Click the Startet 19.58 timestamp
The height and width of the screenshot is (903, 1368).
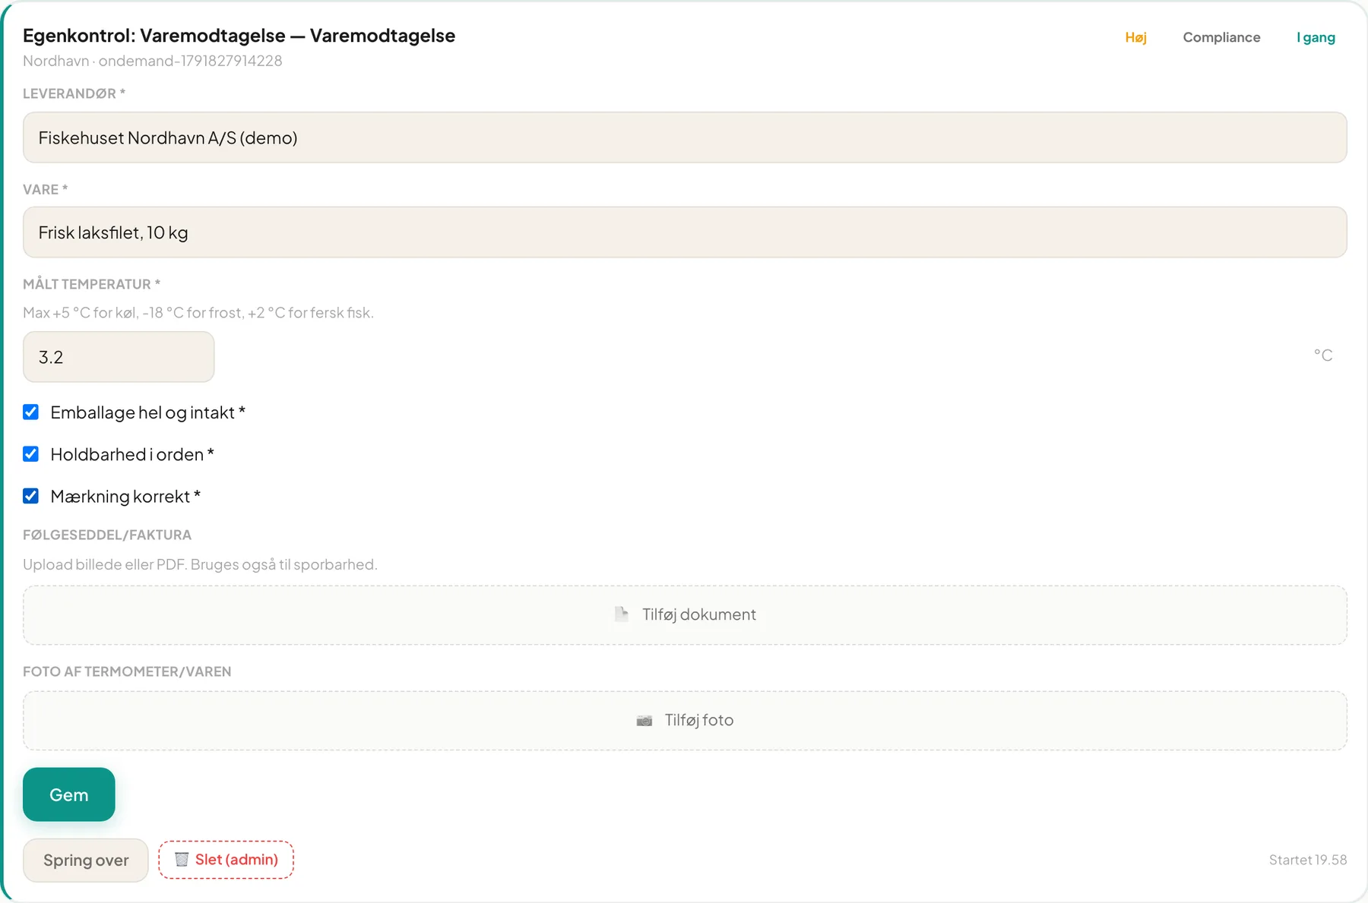[x=1307, y=860]
